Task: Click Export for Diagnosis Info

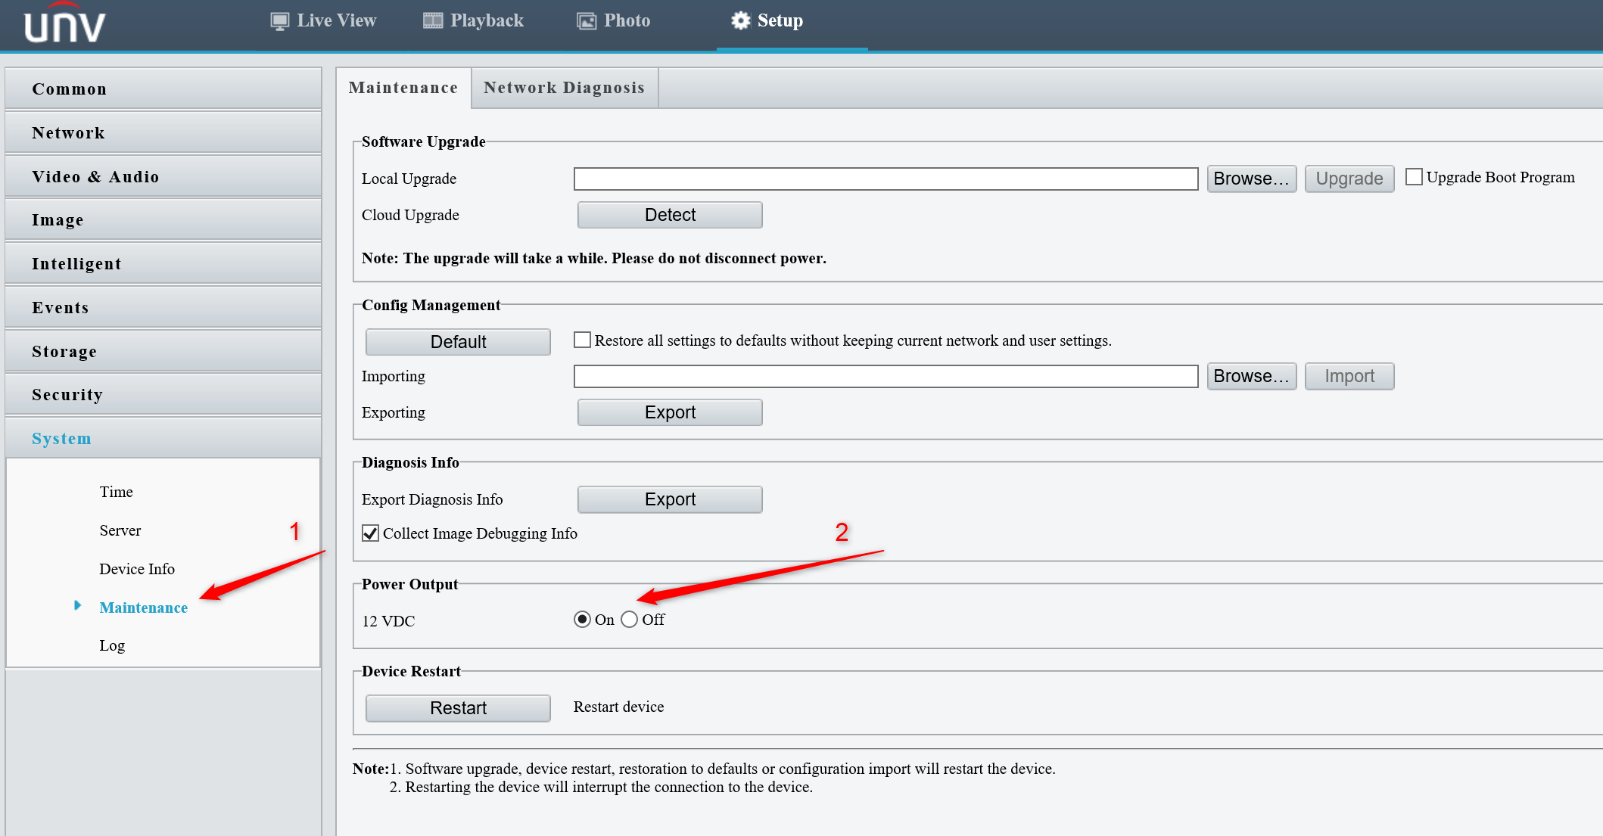Action: click(x=670, y=499)
